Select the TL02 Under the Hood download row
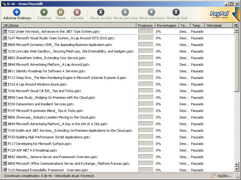This screenshot has width=241, height=180. 118,31
